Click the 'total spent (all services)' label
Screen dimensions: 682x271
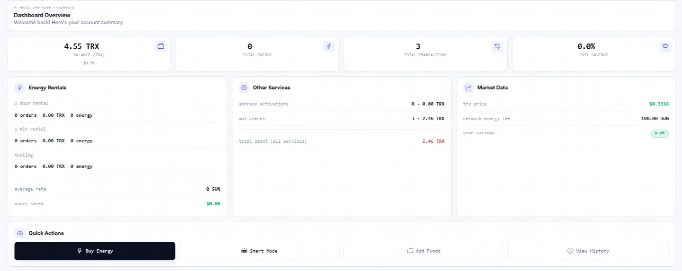(273, 141)
